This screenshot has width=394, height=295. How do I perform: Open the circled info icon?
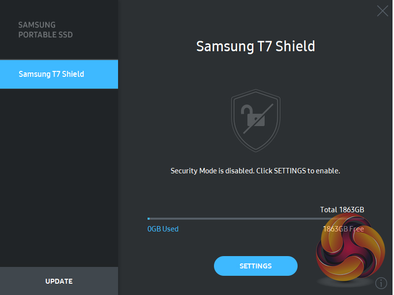tap(381, 283)
